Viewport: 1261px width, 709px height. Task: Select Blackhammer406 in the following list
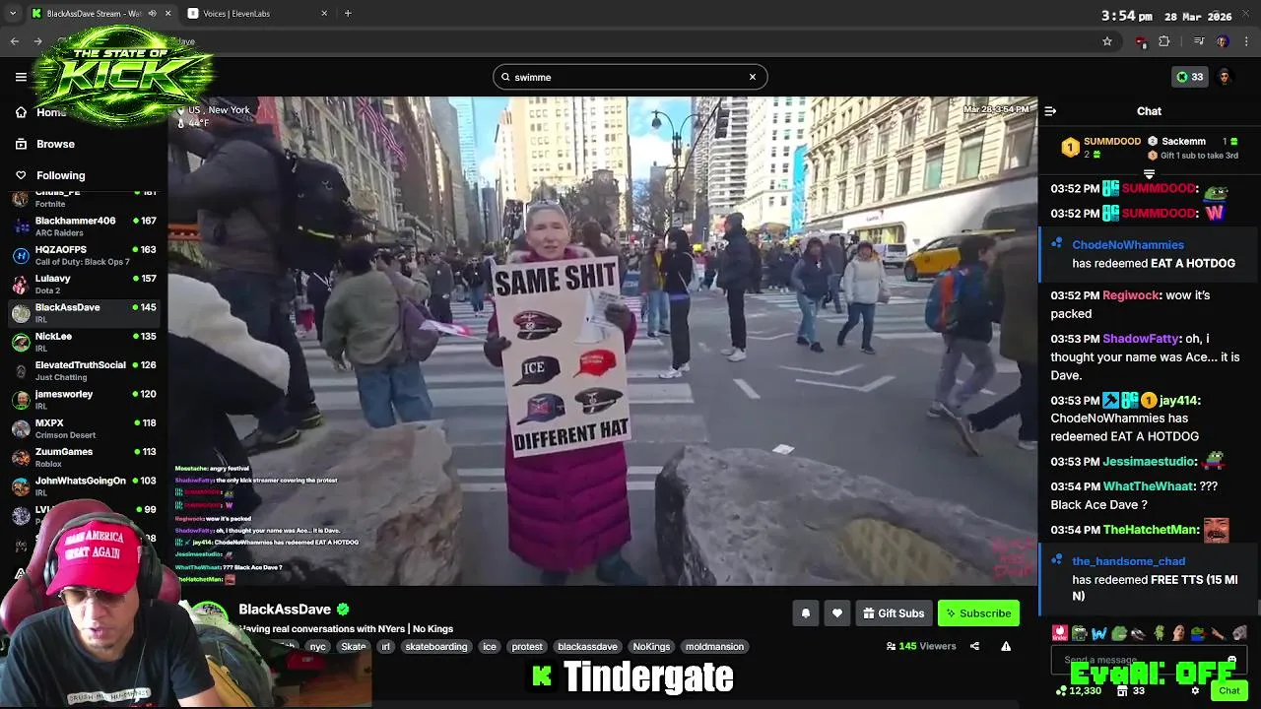click(84, 226)
